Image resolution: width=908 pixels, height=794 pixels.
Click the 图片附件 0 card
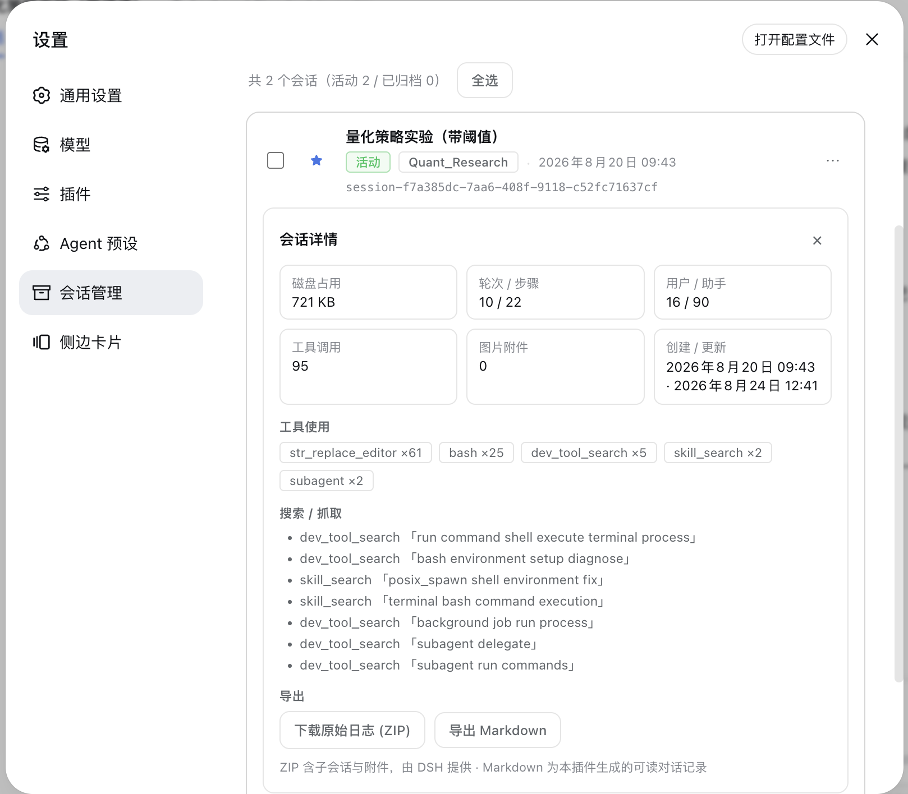pyautogui.click(x=556, y=367)
